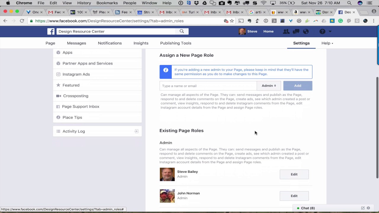The image size is (379, 213).
Task: Click Steve Bailey's profile photo
Action: (167, 175)
